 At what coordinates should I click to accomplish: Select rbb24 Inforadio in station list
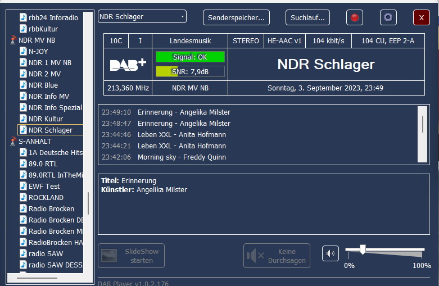coord(53,17)
